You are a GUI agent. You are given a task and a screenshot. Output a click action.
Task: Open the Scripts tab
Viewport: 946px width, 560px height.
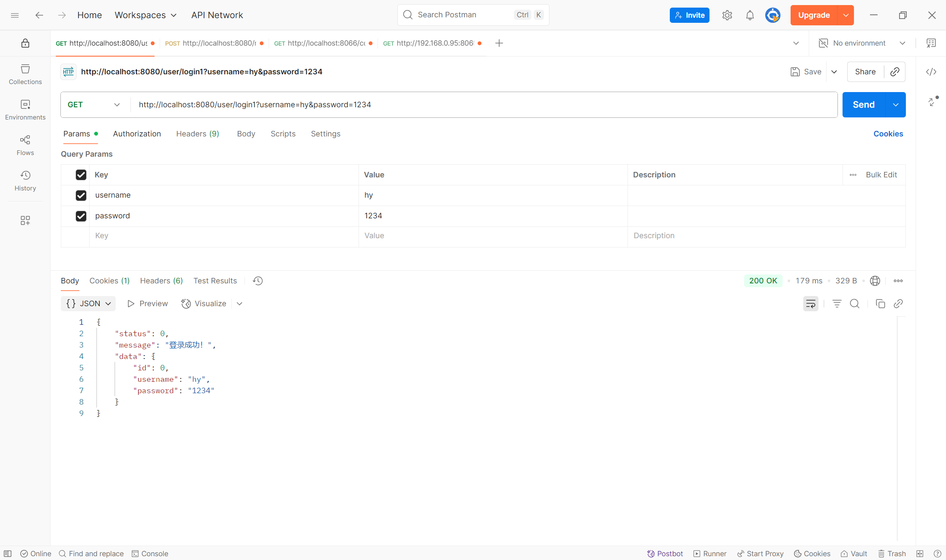(x=283, y=134)
